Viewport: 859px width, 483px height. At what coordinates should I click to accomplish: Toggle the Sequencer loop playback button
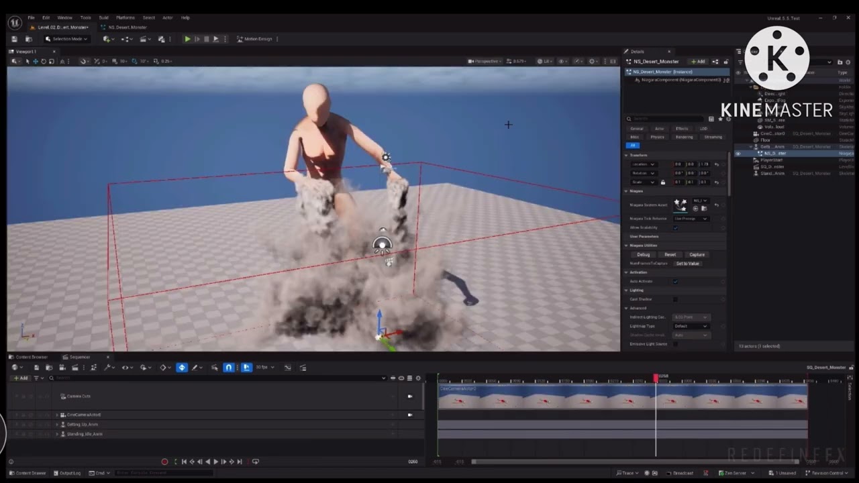pyautogui.click(x=255, y=462)
